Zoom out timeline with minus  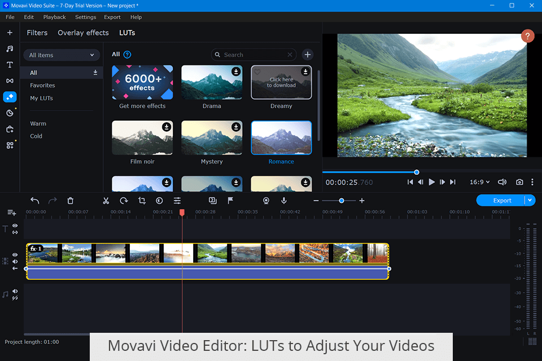point(316,200)
